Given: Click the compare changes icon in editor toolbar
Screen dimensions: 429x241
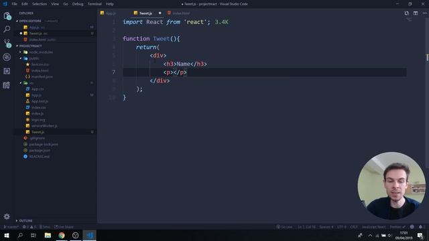Looking at the screenshot, I should (407, 13).
